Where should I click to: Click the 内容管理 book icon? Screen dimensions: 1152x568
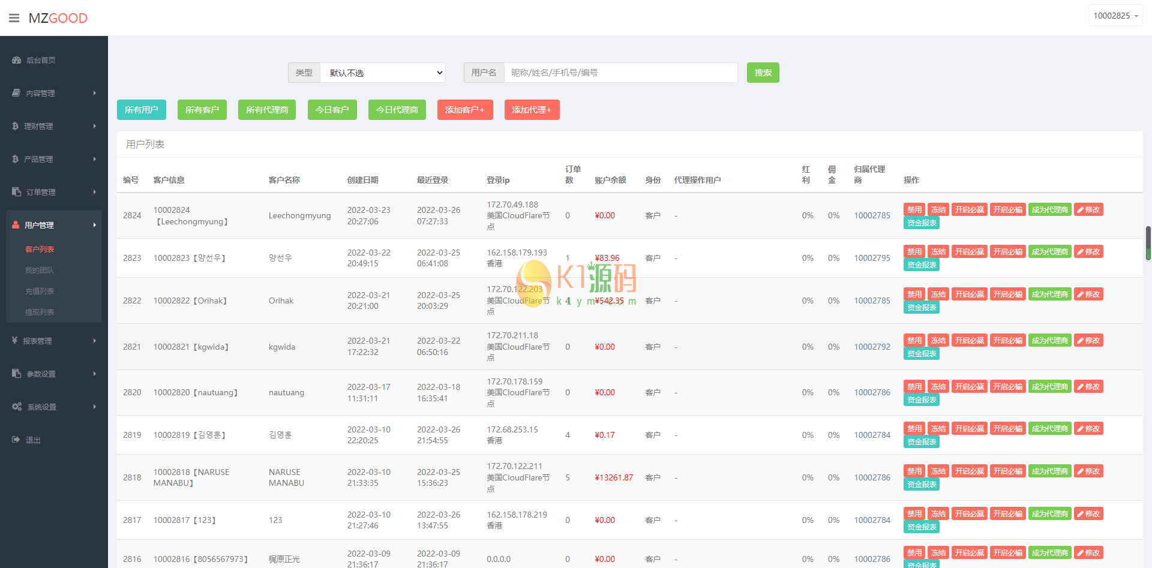[16, 93]
